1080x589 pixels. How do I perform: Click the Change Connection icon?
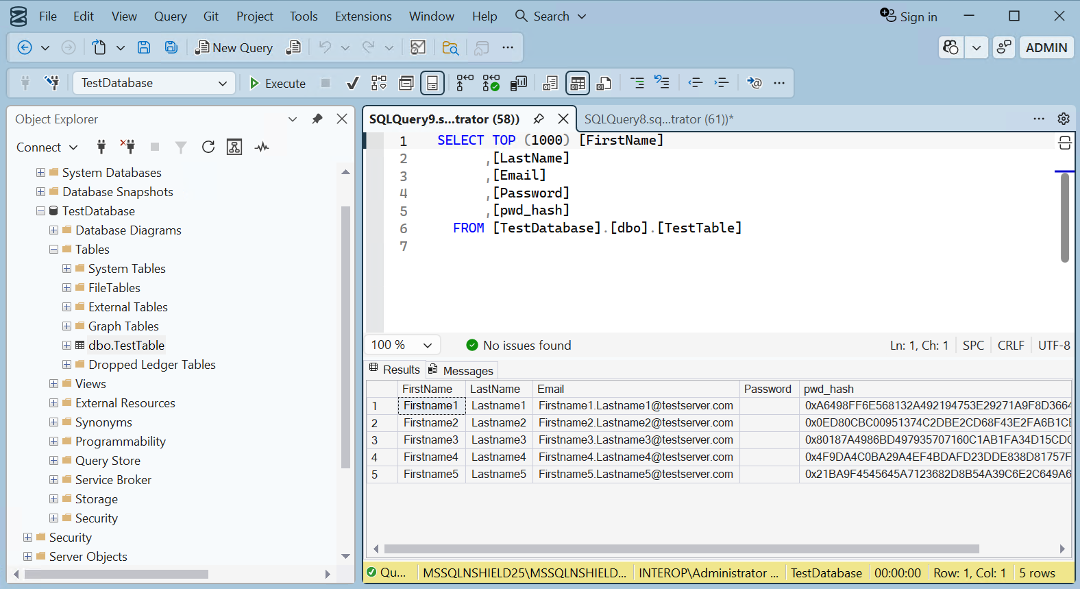[x=51, y=83]
